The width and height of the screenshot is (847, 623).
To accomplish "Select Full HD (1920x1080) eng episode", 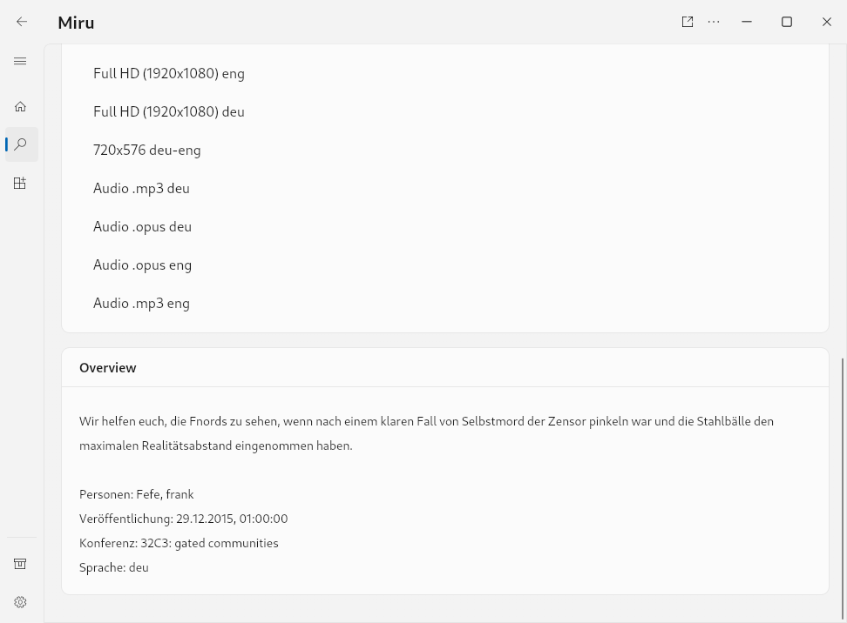I will (444, 73).
